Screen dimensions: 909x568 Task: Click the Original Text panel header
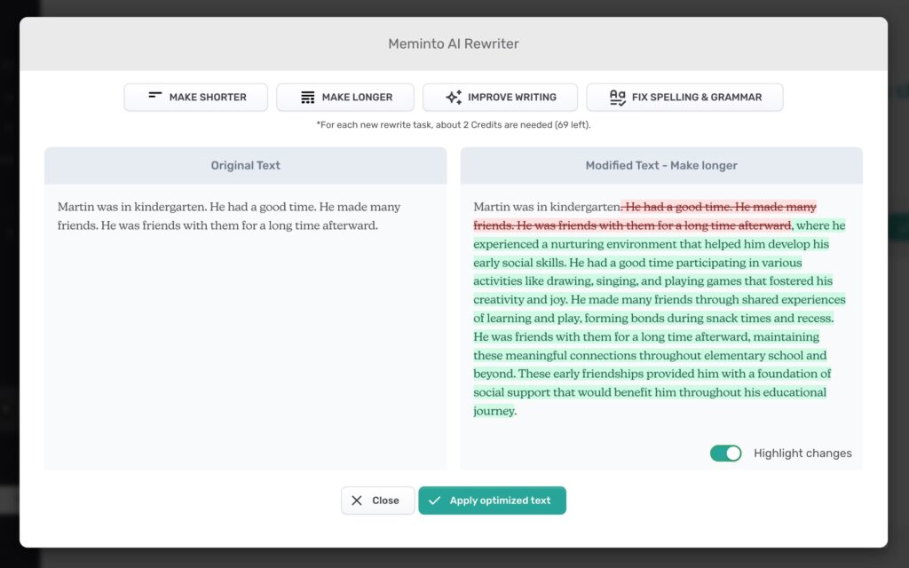point(245,165)
